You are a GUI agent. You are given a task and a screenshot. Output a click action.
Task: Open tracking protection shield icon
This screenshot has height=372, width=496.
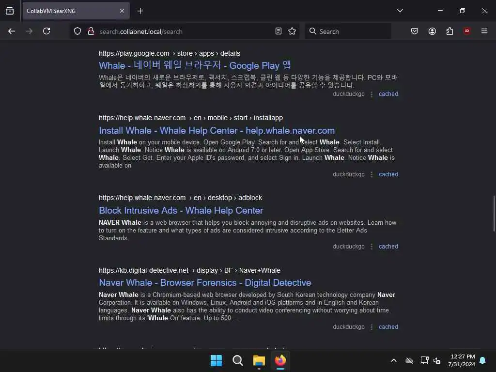(x=77, y=31)
